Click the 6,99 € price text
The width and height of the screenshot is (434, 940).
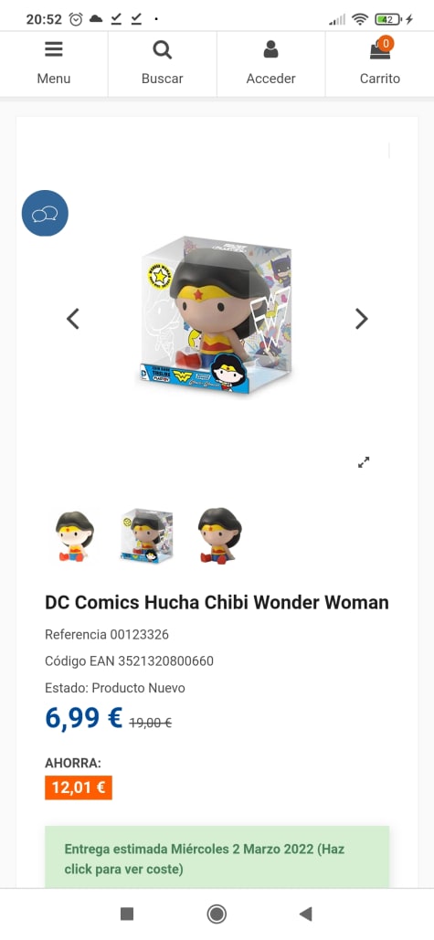[83, 718]
